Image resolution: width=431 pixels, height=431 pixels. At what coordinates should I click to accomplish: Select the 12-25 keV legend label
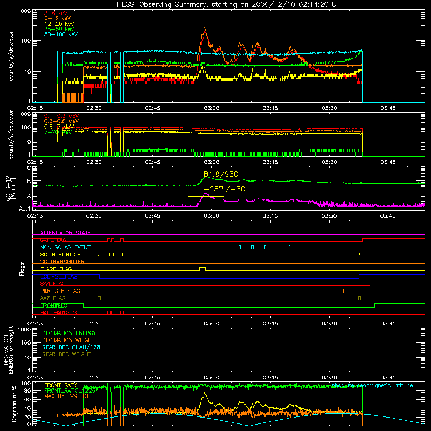(x=59, y=24)
